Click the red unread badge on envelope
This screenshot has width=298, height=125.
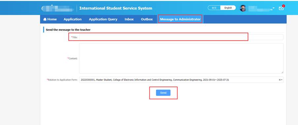[x=283, y=6]
